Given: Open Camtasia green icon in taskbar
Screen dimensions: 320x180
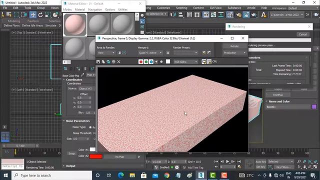Looking at the screenshot, I should coord(212,175).
